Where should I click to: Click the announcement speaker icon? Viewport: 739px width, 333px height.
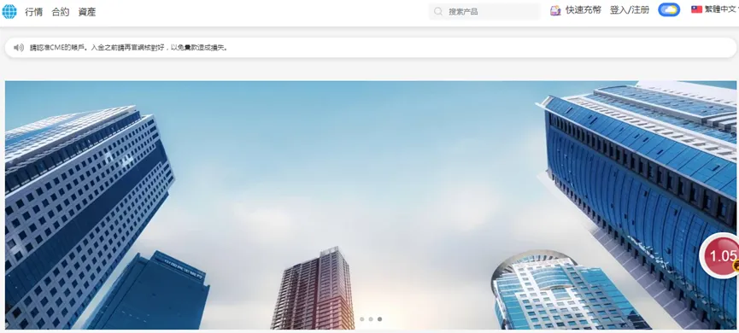(19, 48)
